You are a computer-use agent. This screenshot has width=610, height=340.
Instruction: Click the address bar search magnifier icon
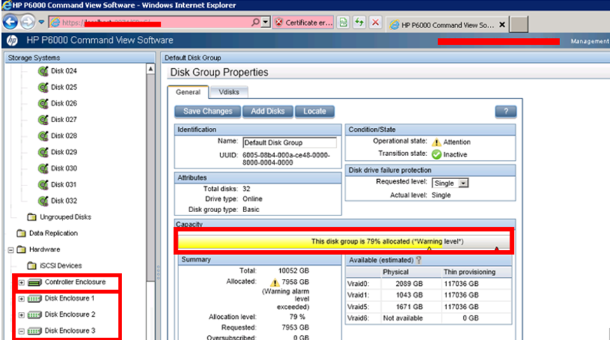click(x=256, y=22)
